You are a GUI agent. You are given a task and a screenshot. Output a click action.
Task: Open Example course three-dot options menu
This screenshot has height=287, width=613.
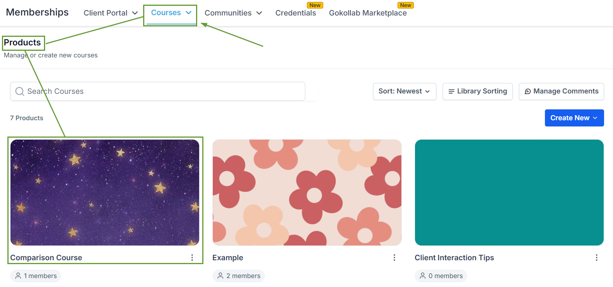point(394,258)
